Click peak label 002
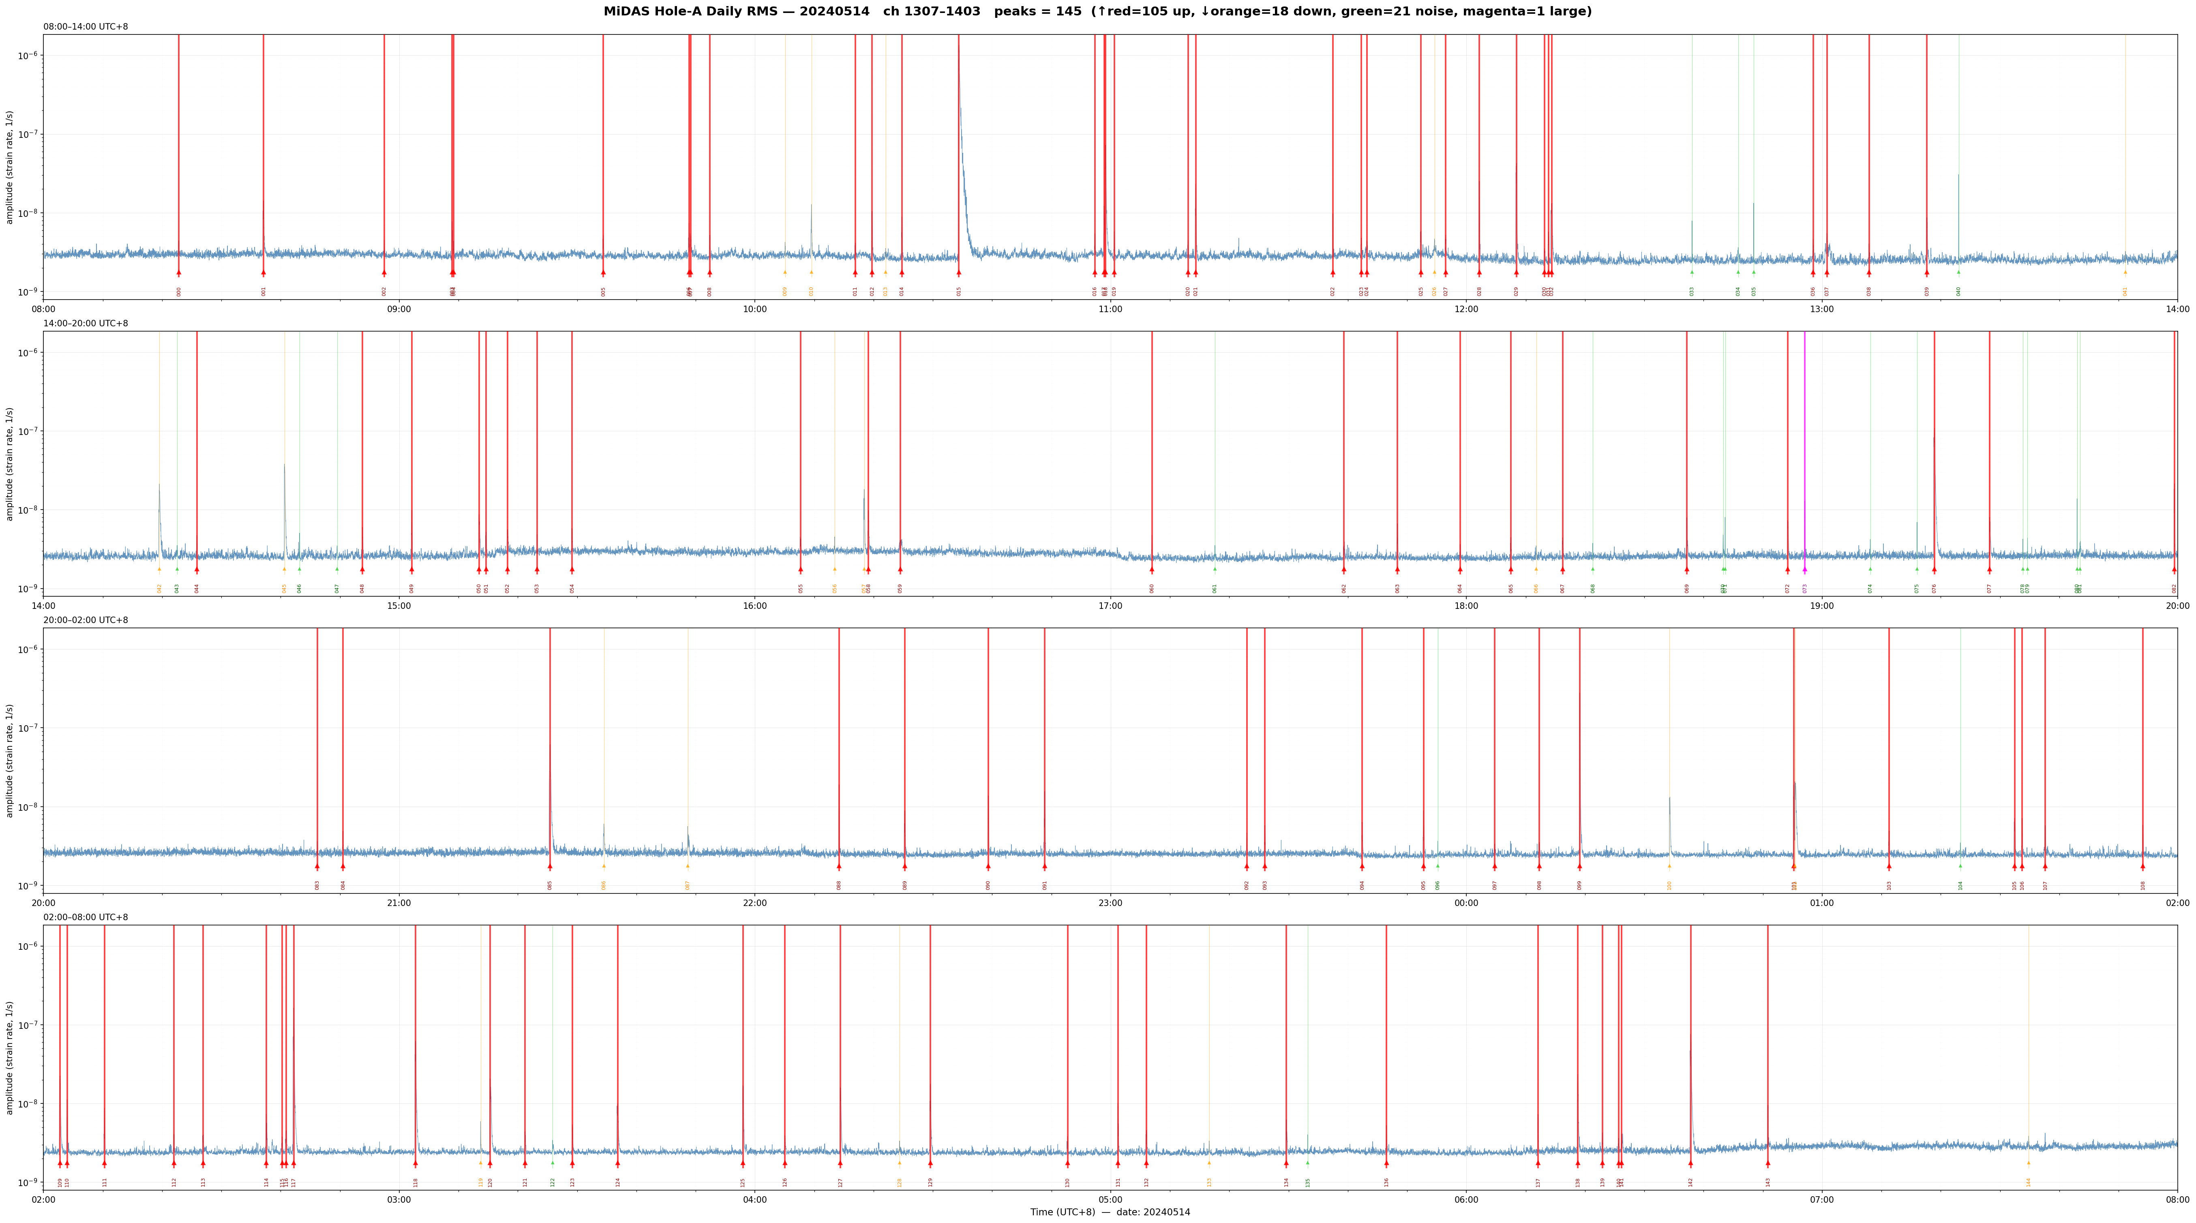The height and width of the screenshot is (1223, 2196). tap(384, 291)
